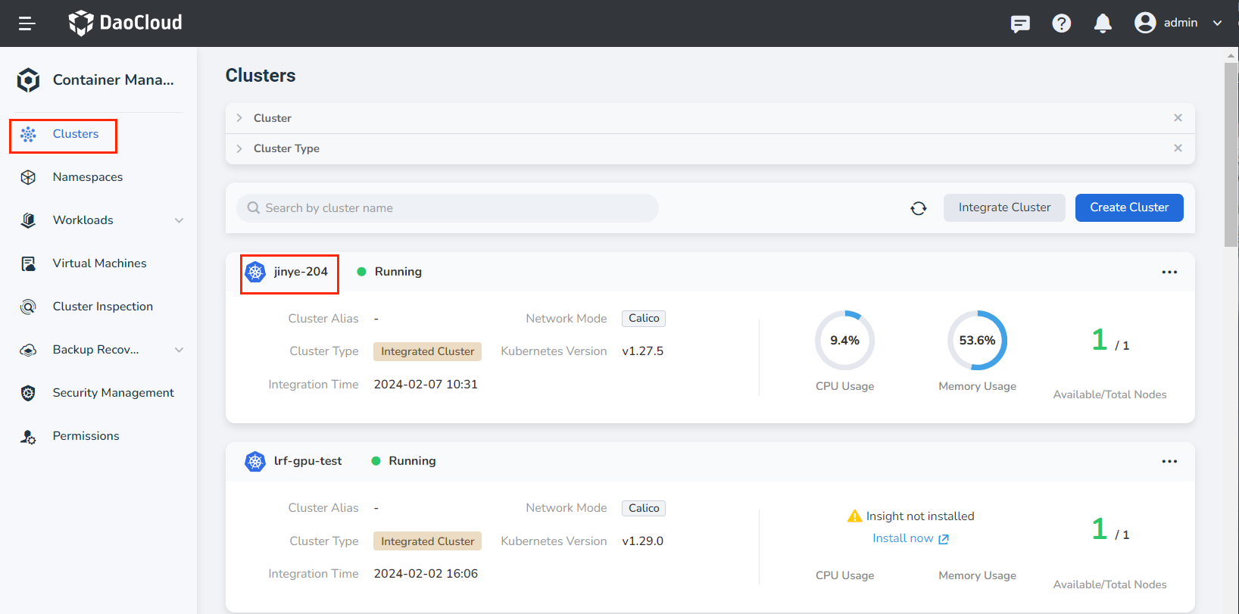
Task: Expand the Cluster filter section
Action: (x=239, y=118)
